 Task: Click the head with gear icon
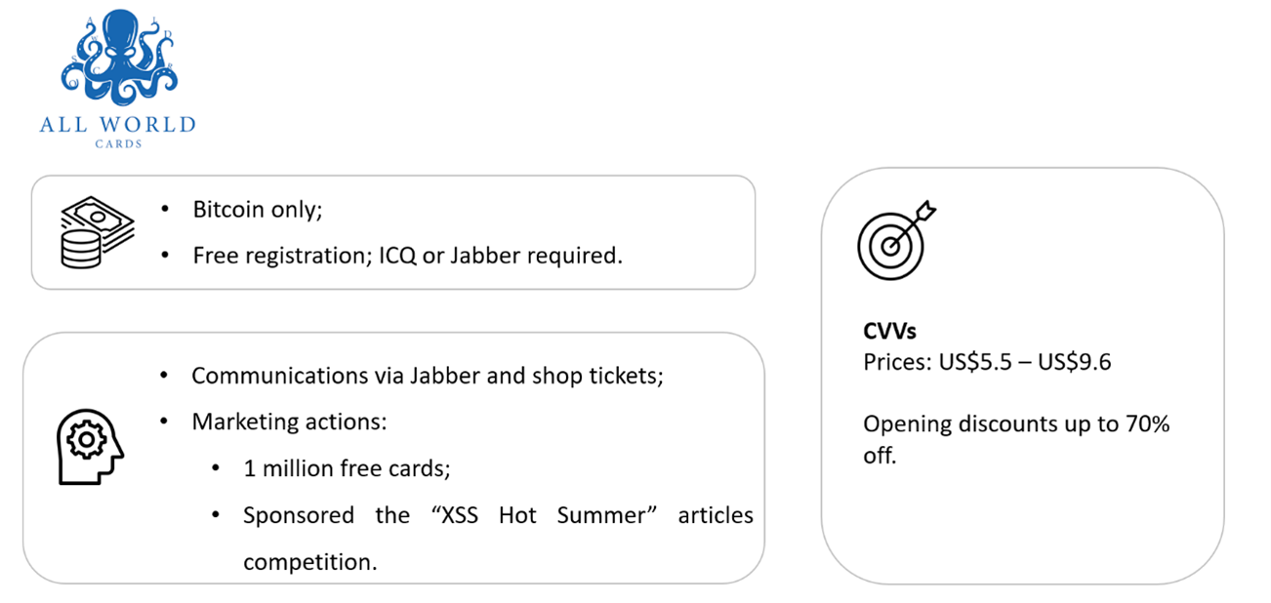[x=91, y=447]
